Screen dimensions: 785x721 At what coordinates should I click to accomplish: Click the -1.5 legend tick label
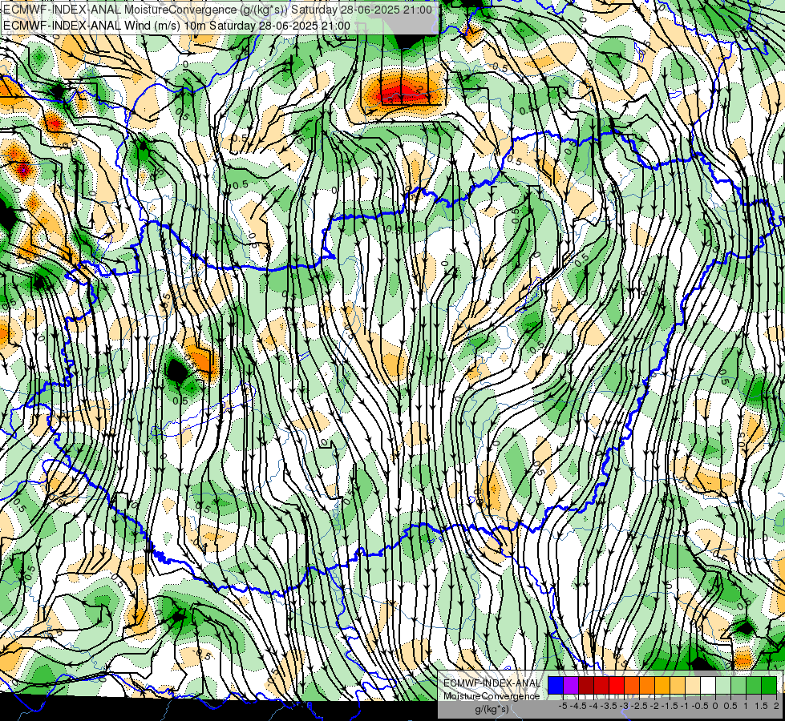670,706
